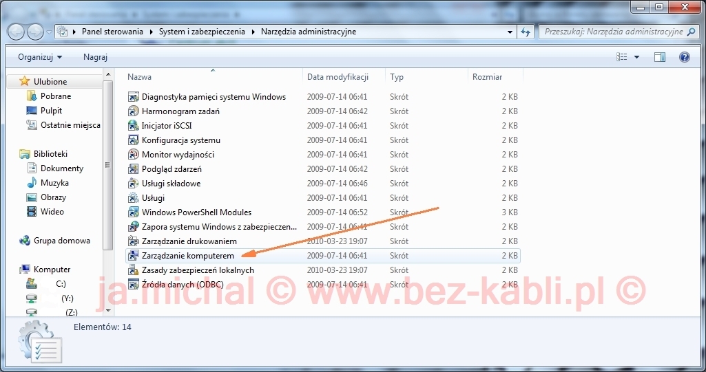
Task: Click the Nagraj toolbar button
Action: click(95, 57)
